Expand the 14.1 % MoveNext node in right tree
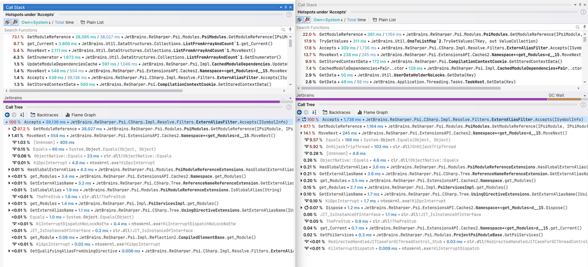The height and width of the screenshot is (267, 588). 300,133
